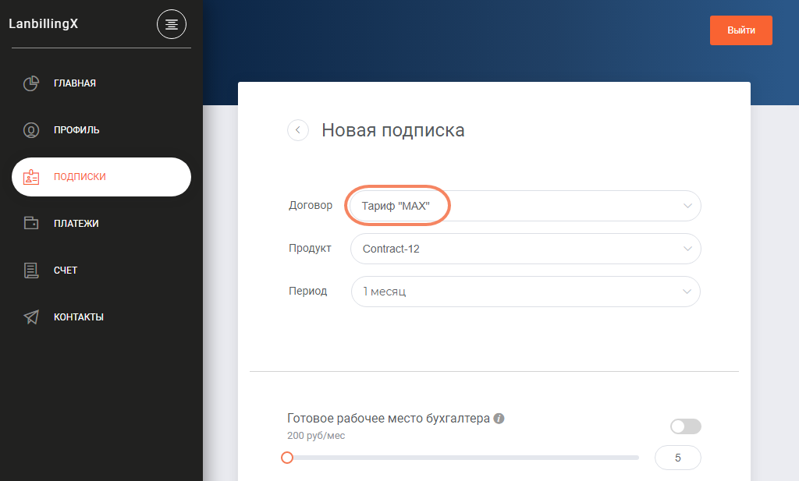Open the Период dropdown showing 1 месяц
Viewport: 799px width, 481px height.
(x=525, y=291)
